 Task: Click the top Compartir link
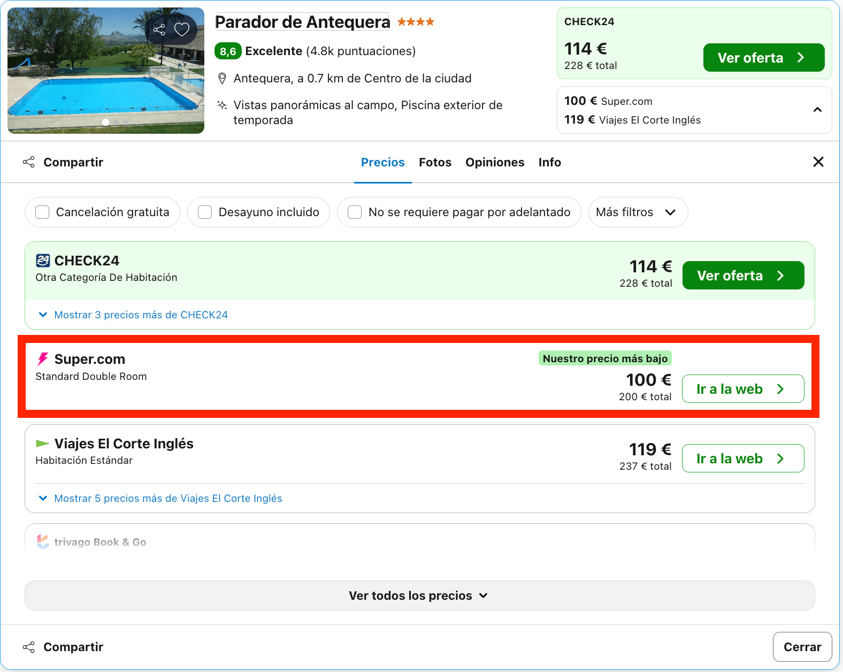point(73,162)
